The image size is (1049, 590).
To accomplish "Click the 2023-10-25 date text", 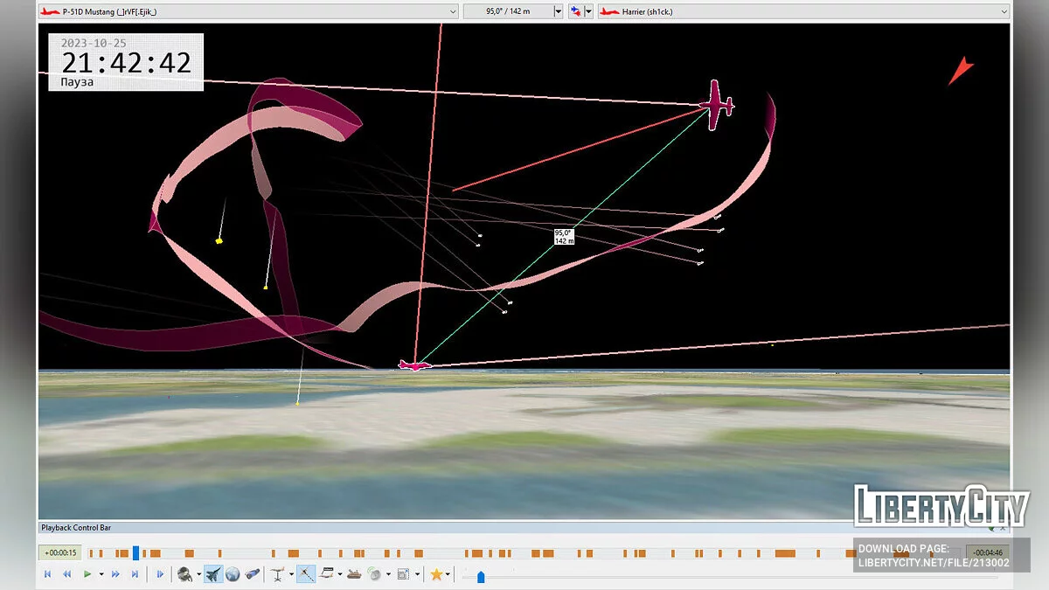I will coord(94,43).
